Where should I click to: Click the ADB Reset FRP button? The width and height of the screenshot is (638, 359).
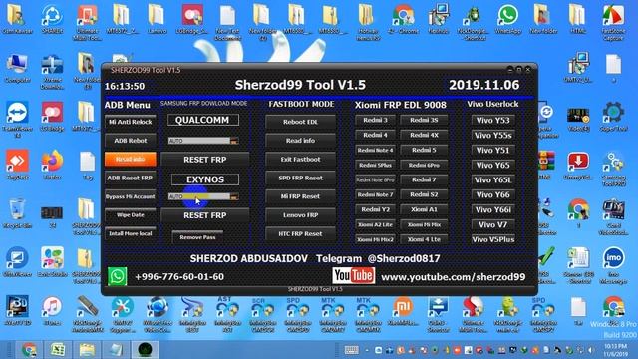(x=131, y=178)
